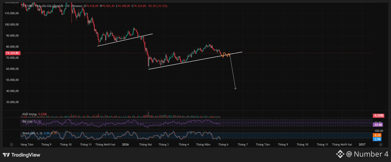Select the RSI (14) indicator legend
The height and width of the screenshot is (162, 391).
[27, 122]
